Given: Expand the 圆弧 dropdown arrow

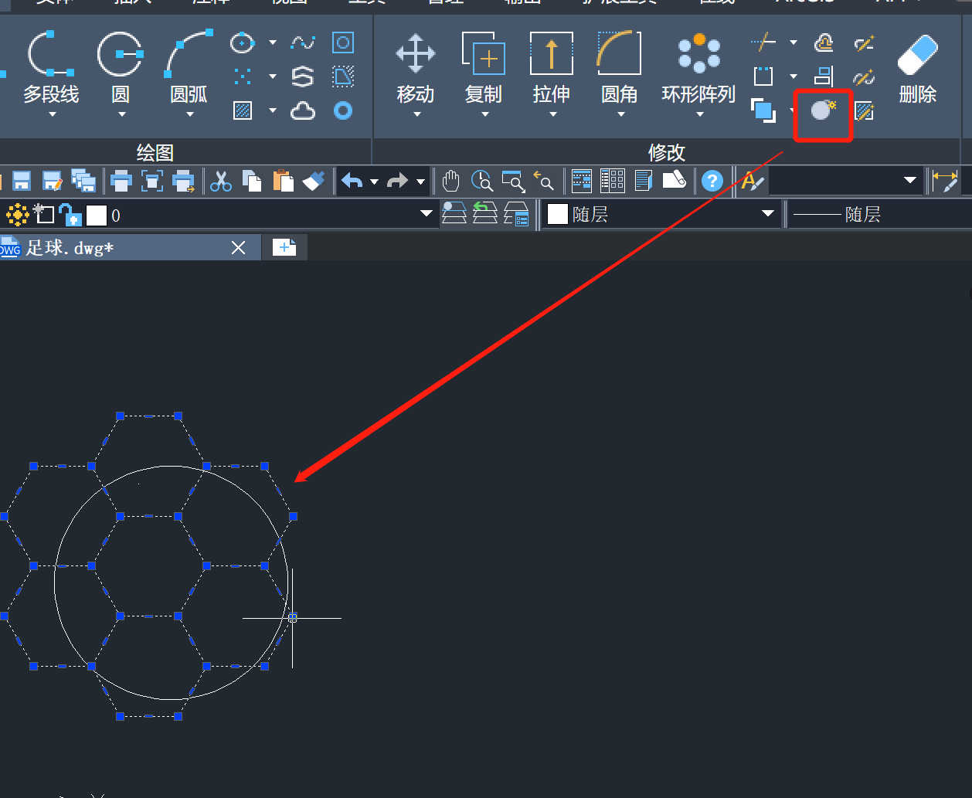Looking at the screenshot, I should click(x=190, y=114).
